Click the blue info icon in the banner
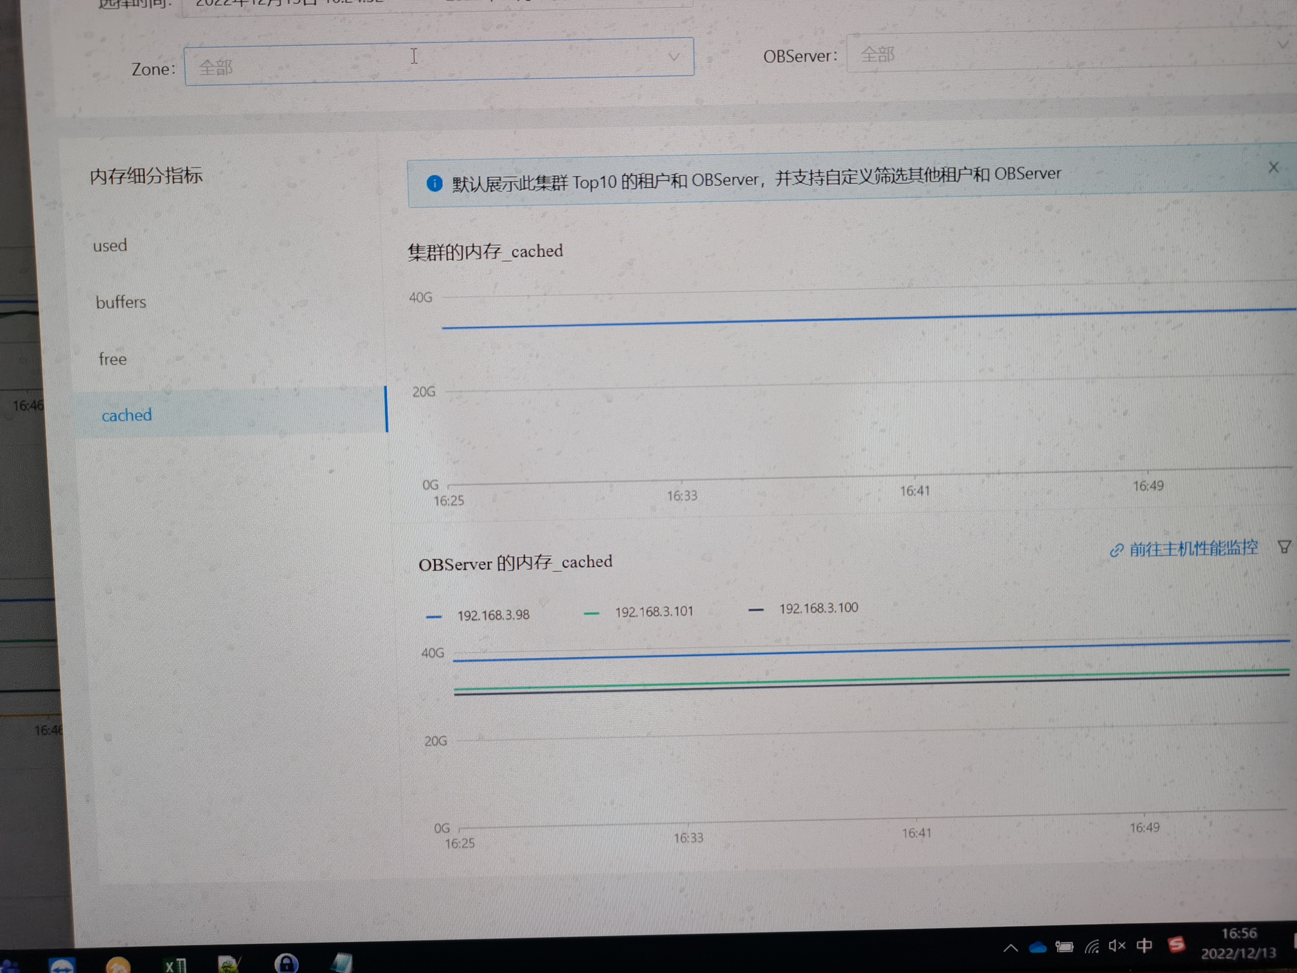The height and width of the screenshot is (973, 1297). coord(434,184)
